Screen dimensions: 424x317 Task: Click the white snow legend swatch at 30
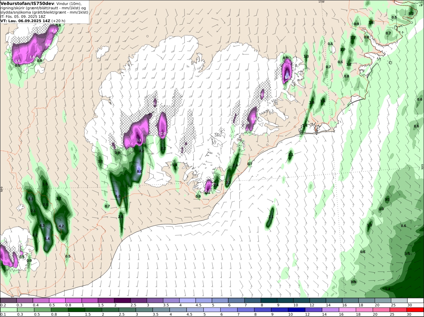point(415,300)
